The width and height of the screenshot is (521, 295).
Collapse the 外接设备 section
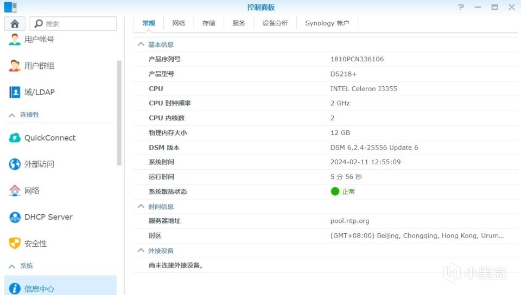(141, 251)
